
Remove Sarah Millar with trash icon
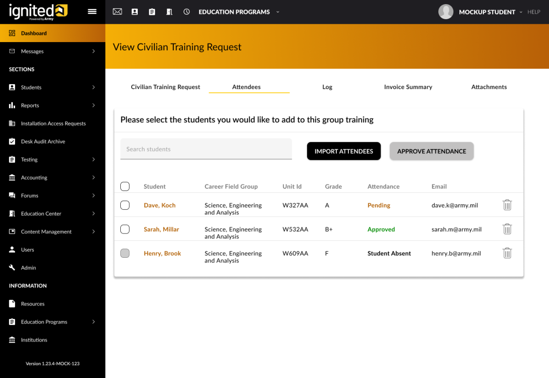(x=507, y=229)
